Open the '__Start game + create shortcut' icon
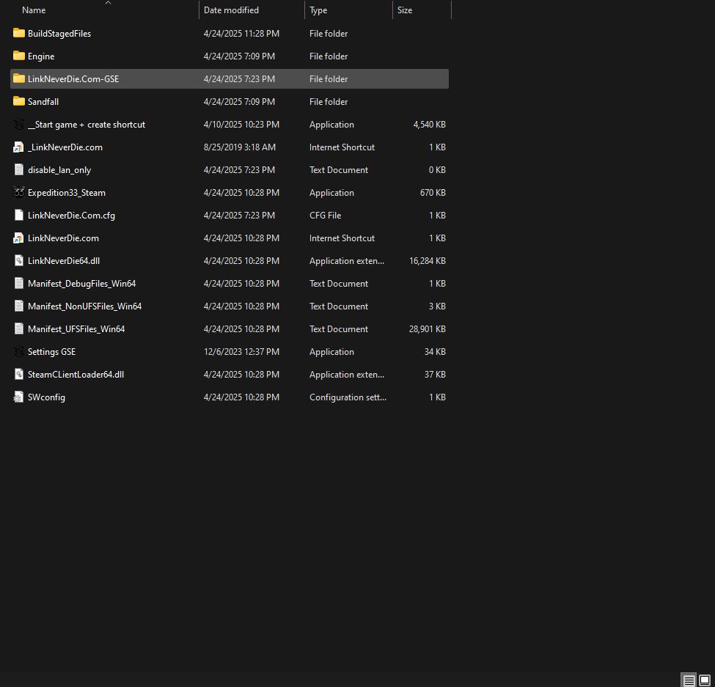Screen dimensions: 715x687 pos(18,124)
